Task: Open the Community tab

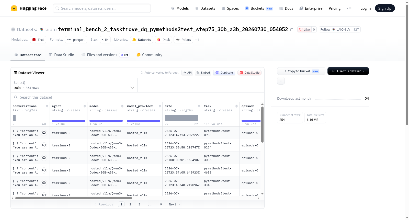Action: coord(150,55)
